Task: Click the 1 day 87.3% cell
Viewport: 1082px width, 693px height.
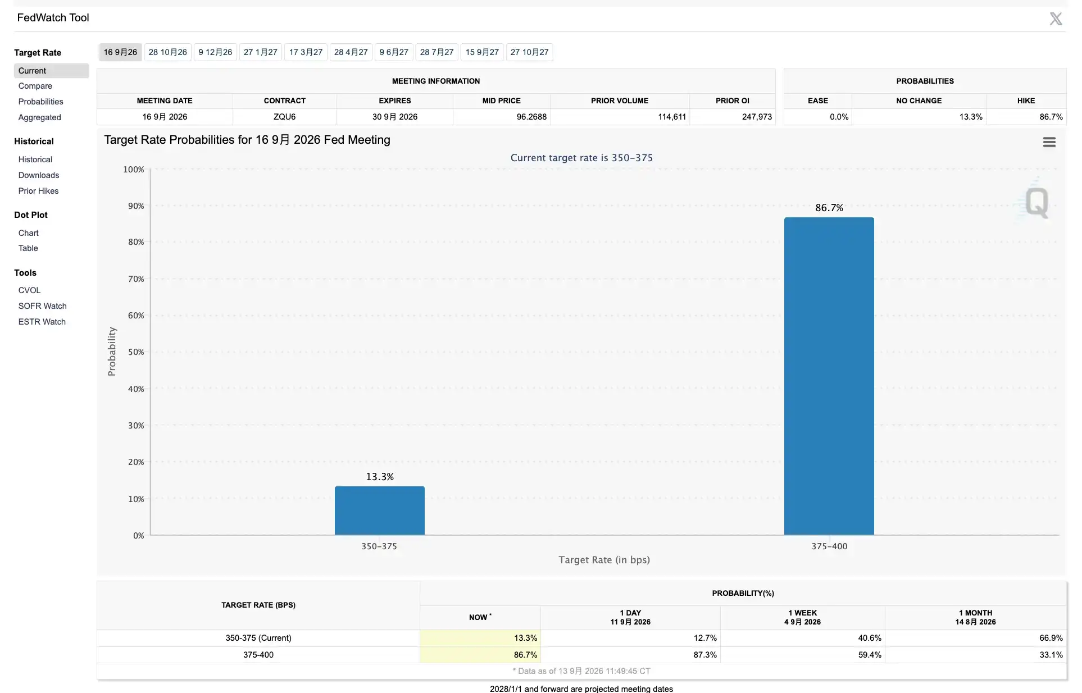Action: pos(630,655)
